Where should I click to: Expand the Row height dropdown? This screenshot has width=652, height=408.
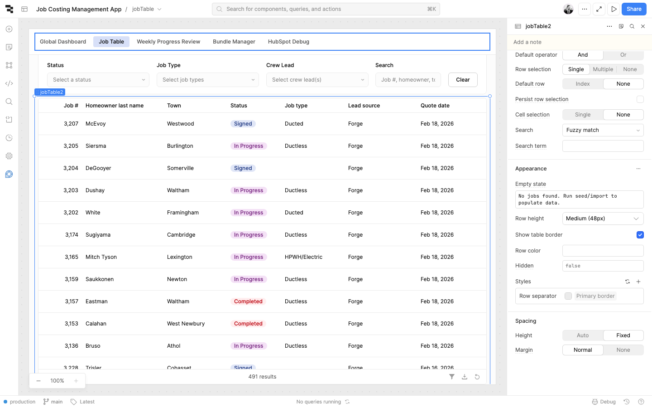tap(603, 219)
